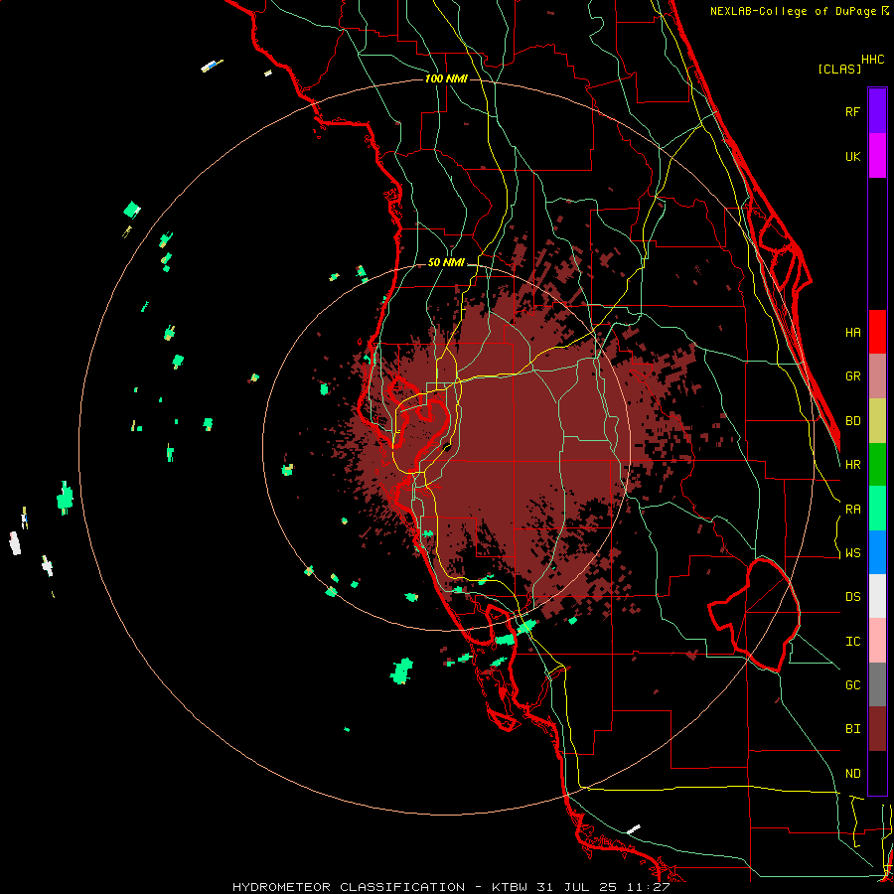Click the BI legend label
This screenshot has width=894, height=894.
tap(852, 729)
